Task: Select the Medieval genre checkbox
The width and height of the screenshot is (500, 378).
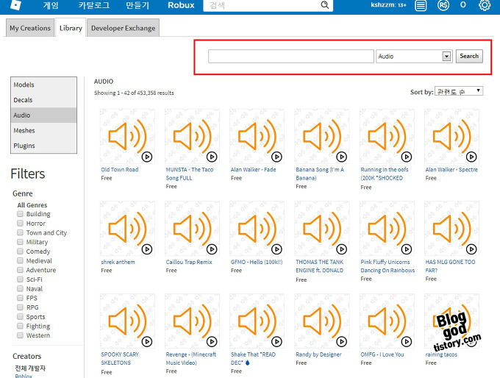Action: (x=20, y=260)
